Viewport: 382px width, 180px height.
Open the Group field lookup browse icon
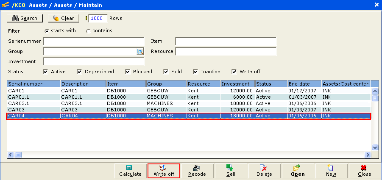[140, 51]
